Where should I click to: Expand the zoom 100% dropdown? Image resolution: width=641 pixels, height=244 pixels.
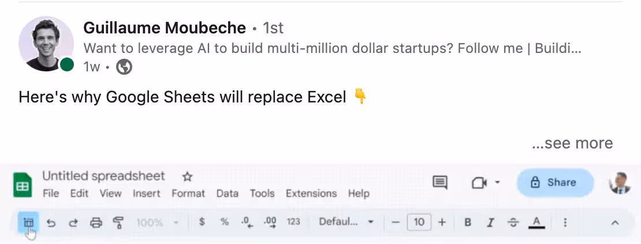point(158,222)
